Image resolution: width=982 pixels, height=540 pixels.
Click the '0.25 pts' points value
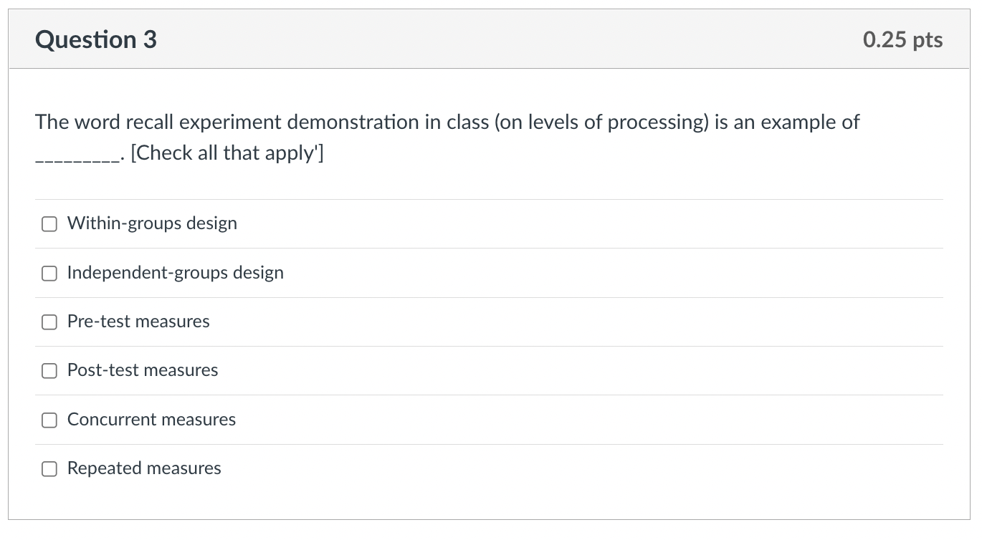point(902,40)
